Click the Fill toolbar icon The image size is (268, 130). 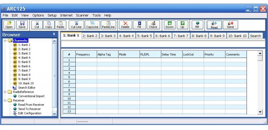(x=139, y=25)
